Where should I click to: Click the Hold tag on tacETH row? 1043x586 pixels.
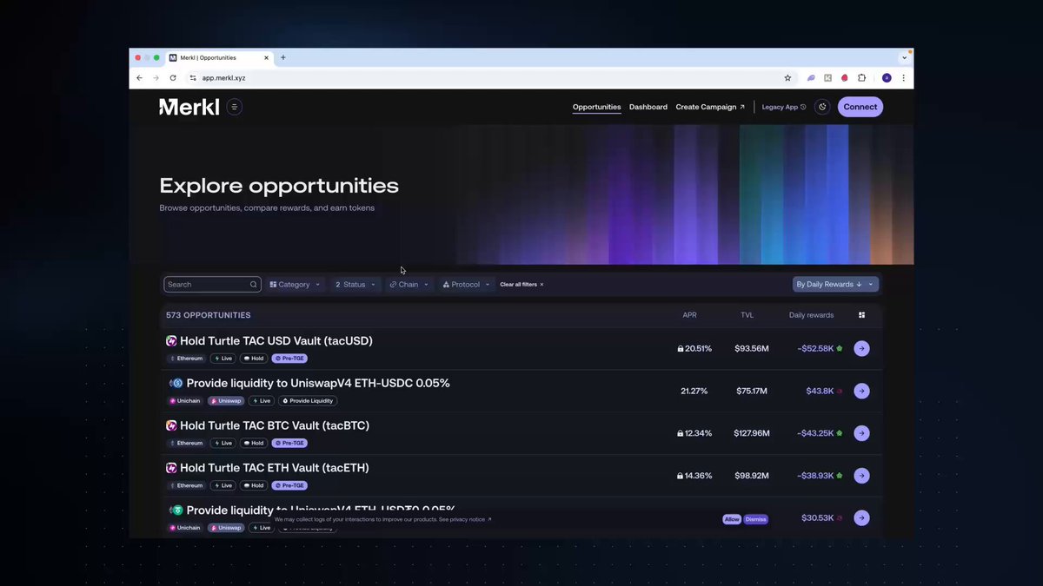(254, 485)
